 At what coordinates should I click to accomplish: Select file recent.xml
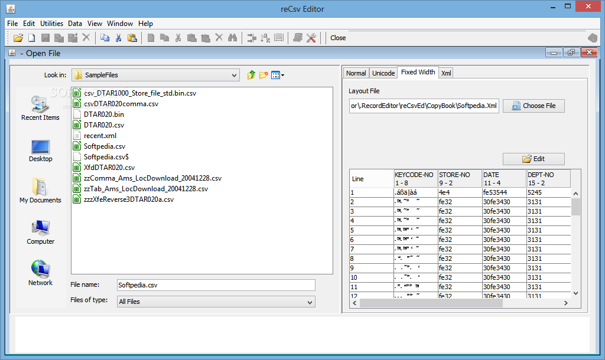100,136
